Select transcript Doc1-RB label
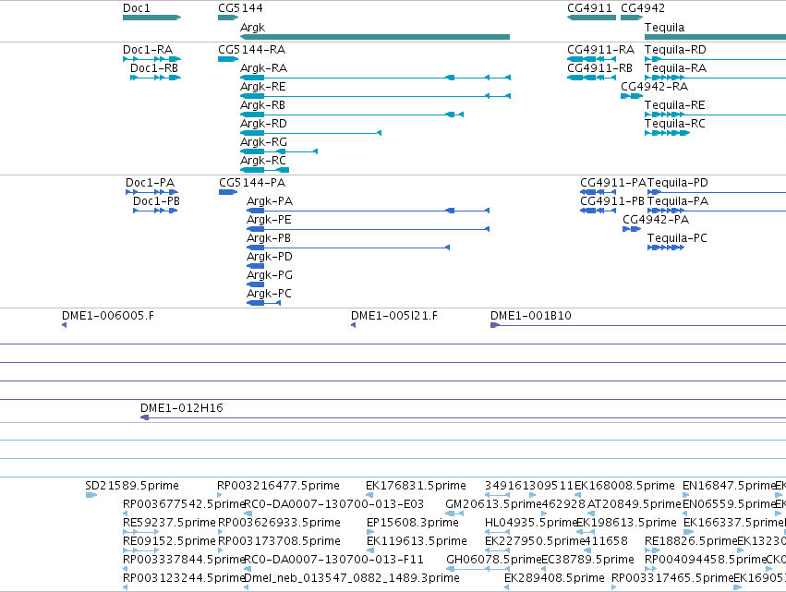 coord(154,68)
